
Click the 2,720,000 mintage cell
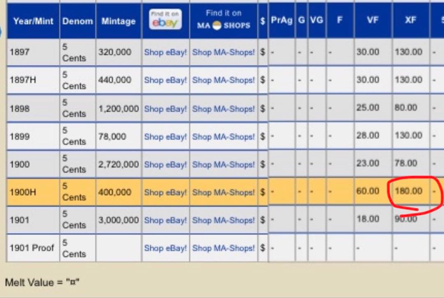[x=118, y=164]
